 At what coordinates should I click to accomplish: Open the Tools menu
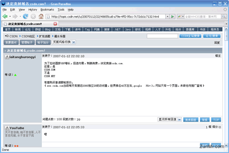click(61, 10)
